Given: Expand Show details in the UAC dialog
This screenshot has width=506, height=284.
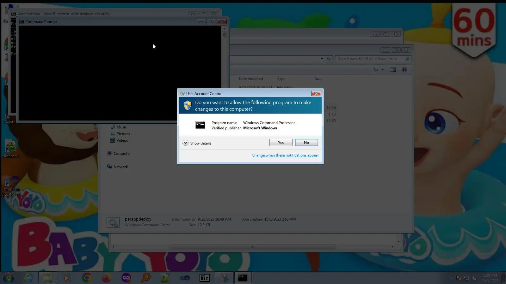Looking at the screenshot, I should (197, 143).
